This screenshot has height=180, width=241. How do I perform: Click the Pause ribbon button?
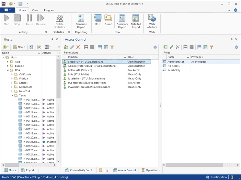click(29, 20)
